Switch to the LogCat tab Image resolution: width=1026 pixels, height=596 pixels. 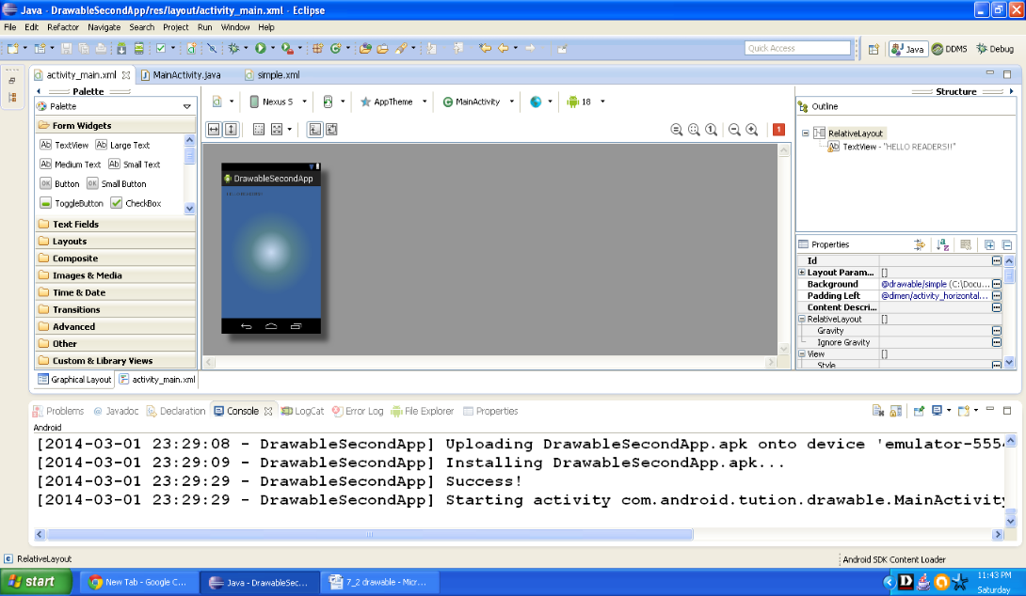point(302,411)
